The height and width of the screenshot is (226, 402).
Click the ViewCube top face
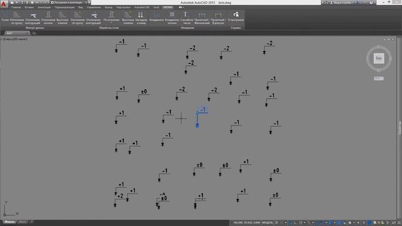379,58
